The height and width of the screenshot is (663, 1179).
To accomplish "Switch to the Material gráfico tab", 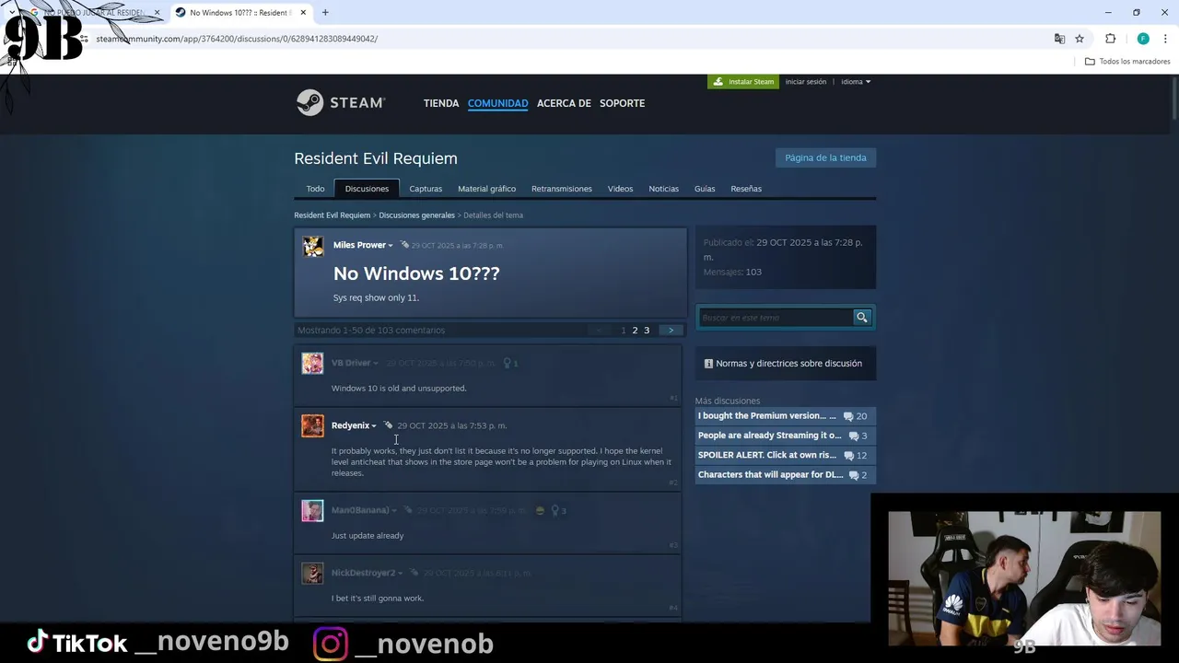I will point(486,189).
